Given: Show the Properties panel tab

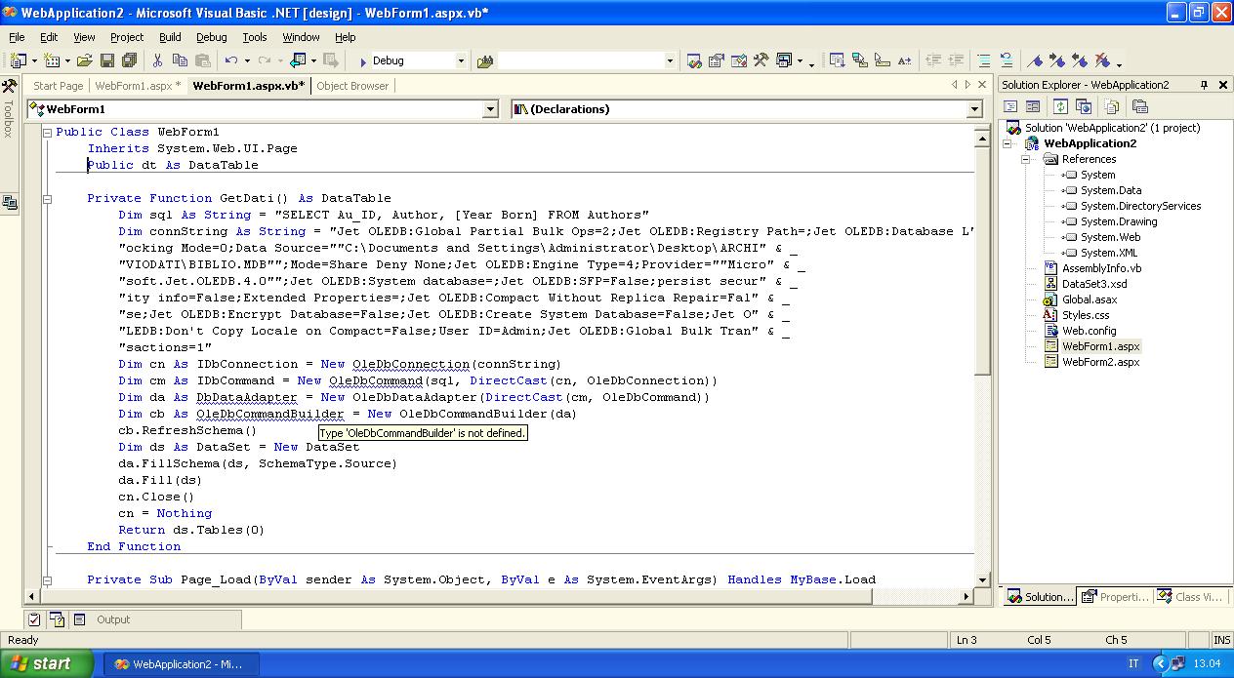Looking at the screenshot, I should point(1116,597).
